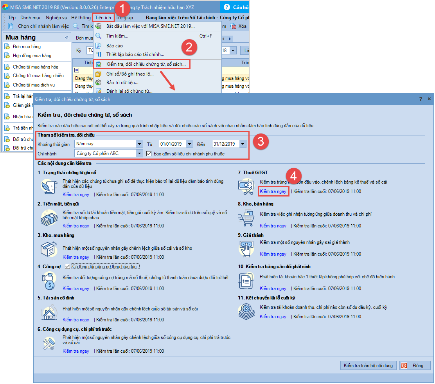Click Kiểm tra ngay for Trạng thái chứng từ

[76, 195]
